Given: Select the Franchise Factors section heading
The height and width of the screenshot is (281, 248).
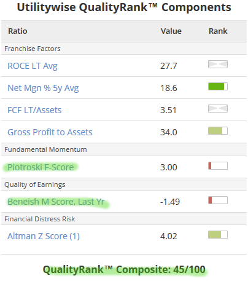Looking at the screenshot, I should [x=33, y=49].
